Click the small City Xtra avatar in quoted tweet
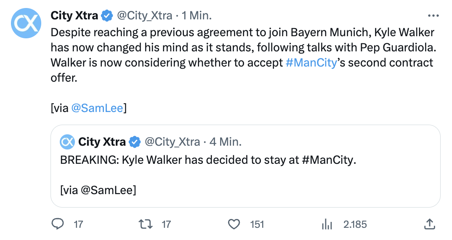The image size is (452, 240). (x=67, y=142)
